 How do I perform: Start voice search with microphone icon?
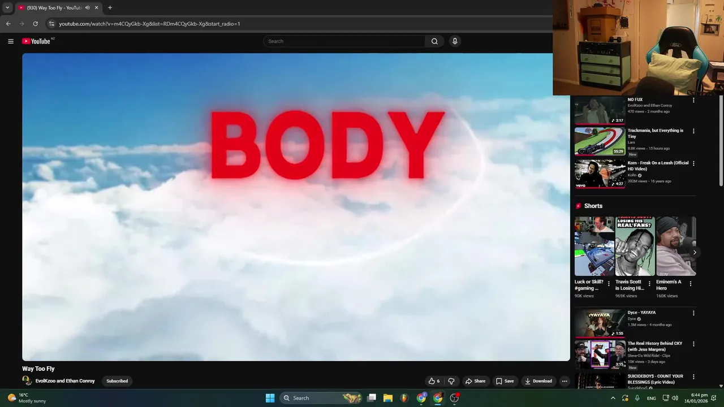(455, 41)
